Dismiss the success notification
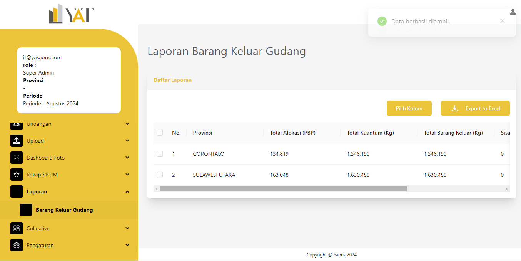Screen dimensions: 521x261 pyautogui.click(x=502, y=21)
